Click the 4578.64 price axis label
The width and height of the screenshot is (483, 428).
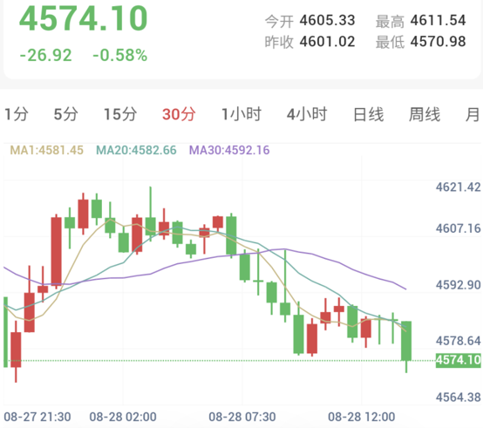[x=458, y=341]
